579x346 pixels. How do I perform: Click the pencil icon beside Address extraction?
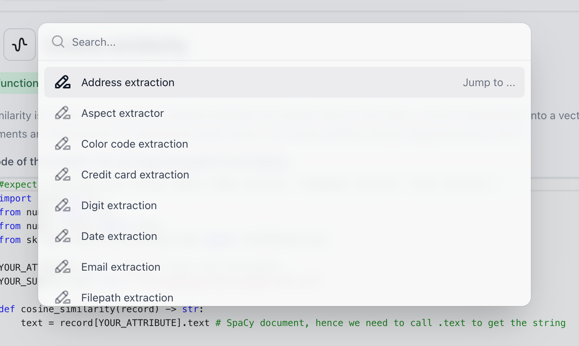coord(63,82)
